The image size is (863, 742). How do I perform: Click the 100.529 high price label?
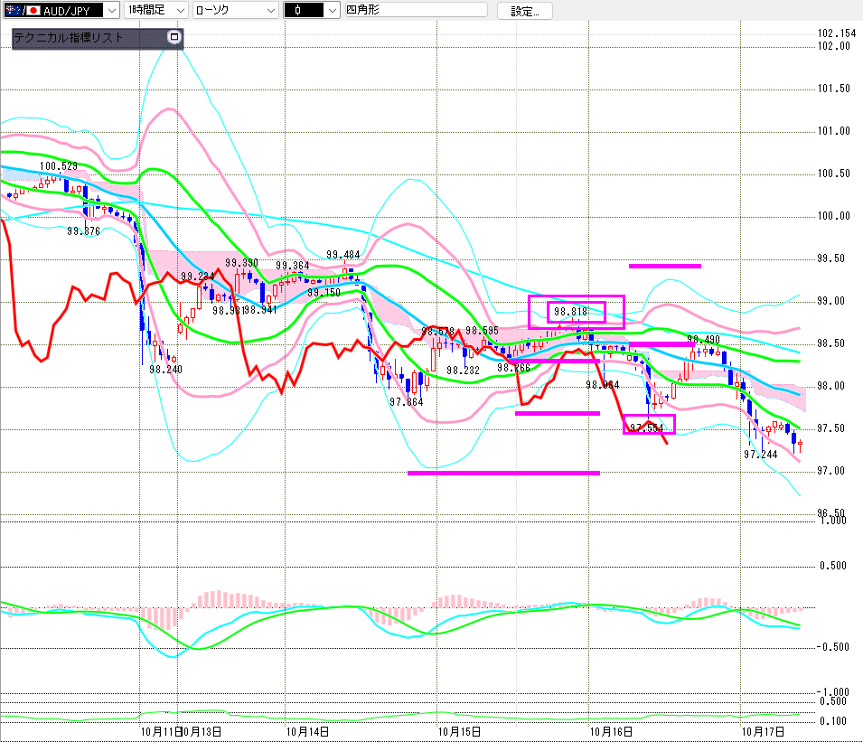pyautogui.click(x=57, y=166)
